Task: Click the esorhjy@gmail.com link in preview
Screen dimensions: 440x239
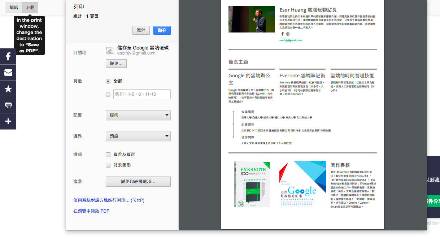Action: click(x=291, y=40)
